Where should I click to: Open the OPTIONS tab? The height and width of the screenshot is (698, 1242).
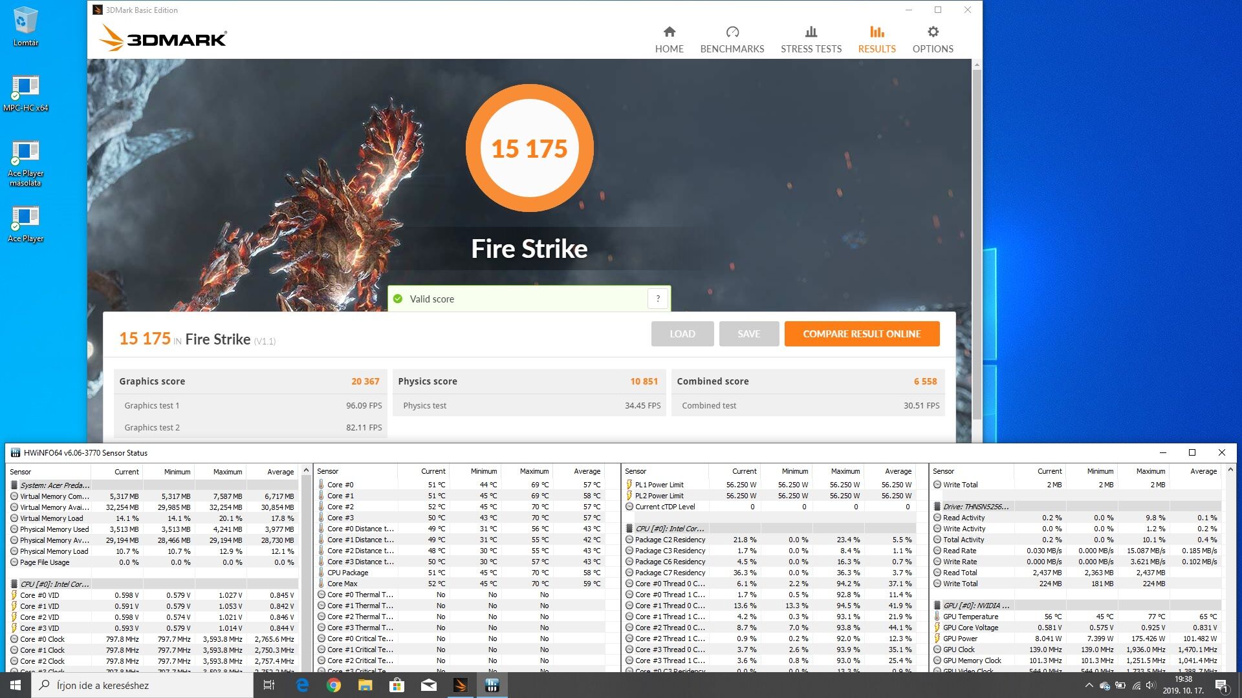pos(933,39)
